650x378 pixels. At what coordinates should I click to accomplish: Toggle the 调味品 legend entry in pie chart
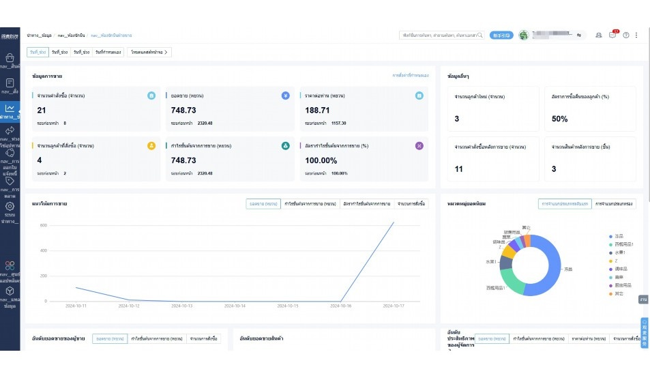coord(619,268)
